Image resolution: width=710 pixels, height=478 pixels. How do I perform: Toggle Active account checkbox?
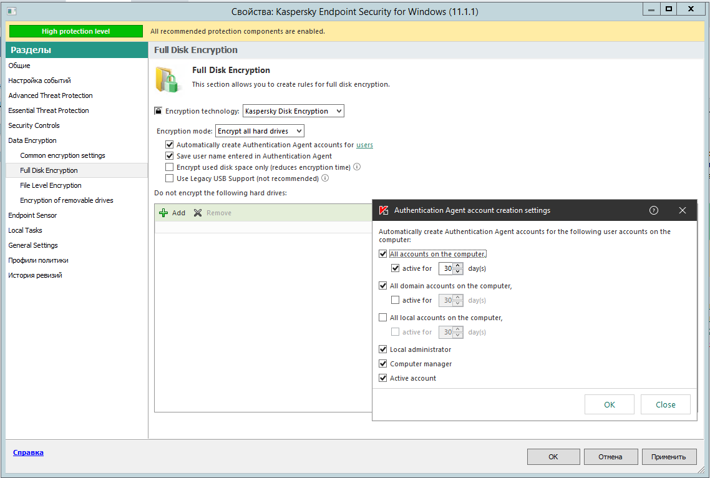382,378
